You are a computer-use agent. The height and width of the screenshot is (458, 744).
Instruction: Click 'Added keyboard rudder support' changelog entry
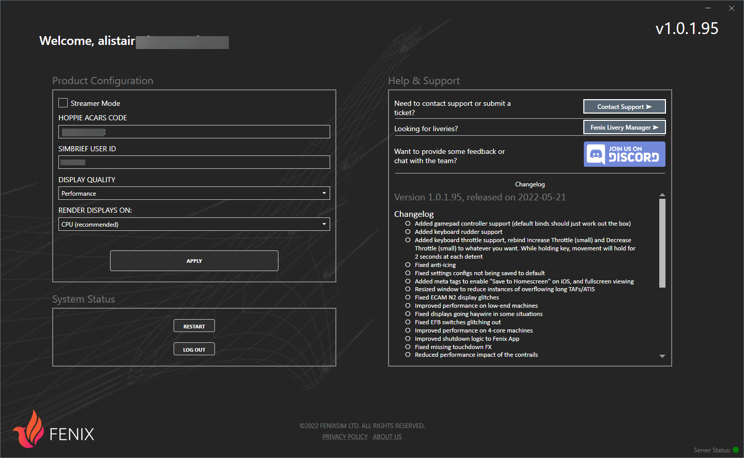click(x=458, y=232)
